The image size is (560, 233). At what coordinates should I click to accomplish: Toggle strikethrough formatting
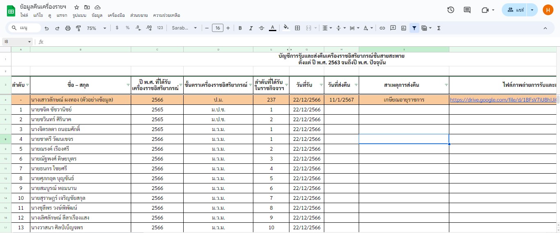262,28
